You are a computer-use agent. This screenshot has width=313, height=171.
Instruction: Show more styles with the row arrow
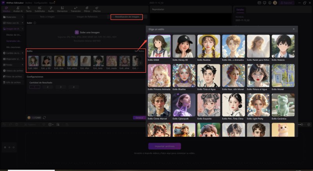(140, 63)
